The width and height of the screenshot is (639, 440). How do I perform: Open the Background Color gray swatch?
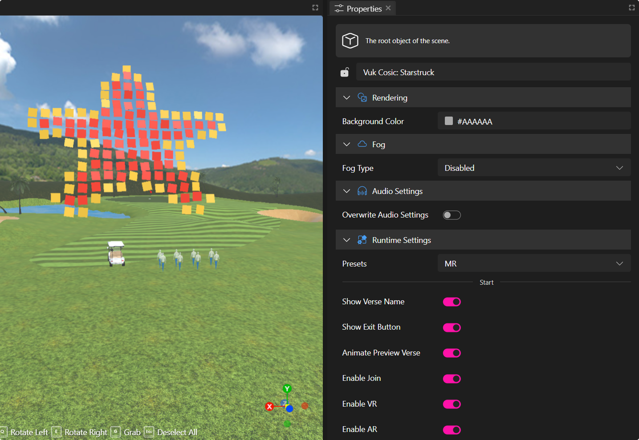click(x=449, y=121)
